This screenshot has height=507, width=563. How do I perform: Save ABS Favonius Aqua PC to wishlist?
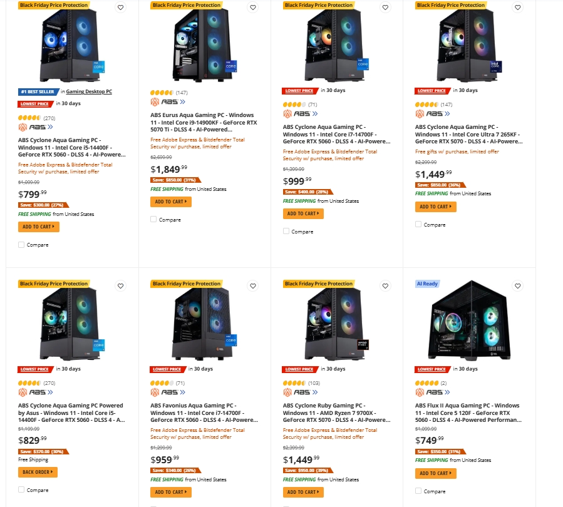[253, 286]
